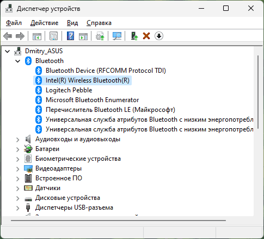Open the Вид menu
This screenshot has height=239, width=264.
coord(72,23)
